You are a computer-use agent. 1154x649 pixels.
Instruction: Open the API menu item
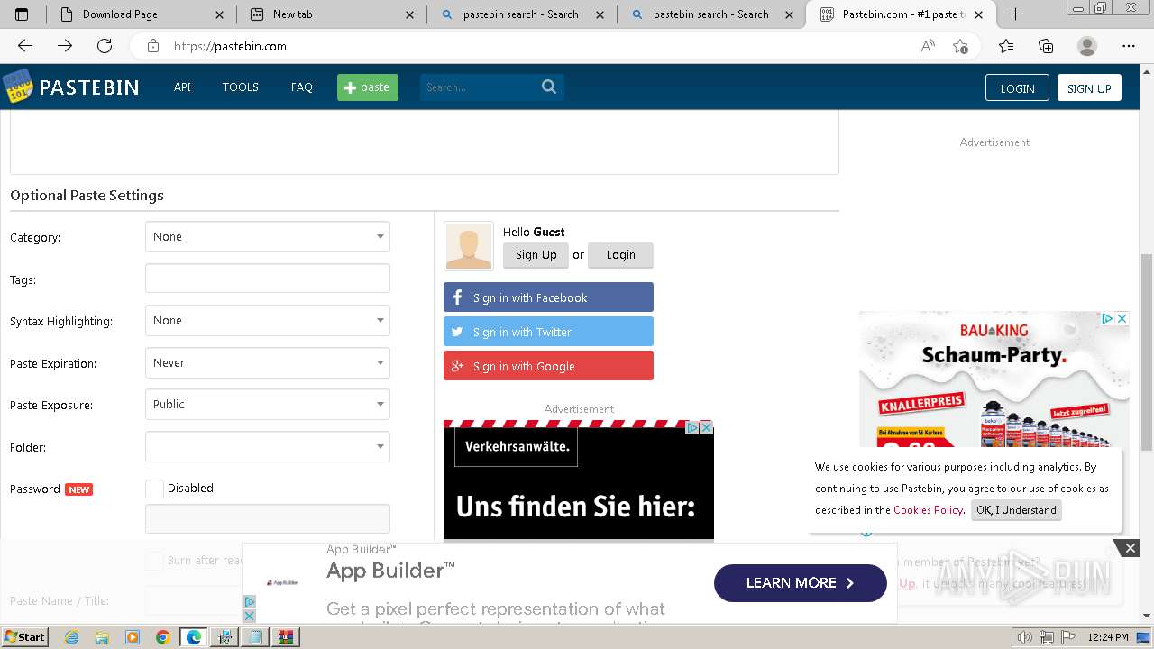182,87
